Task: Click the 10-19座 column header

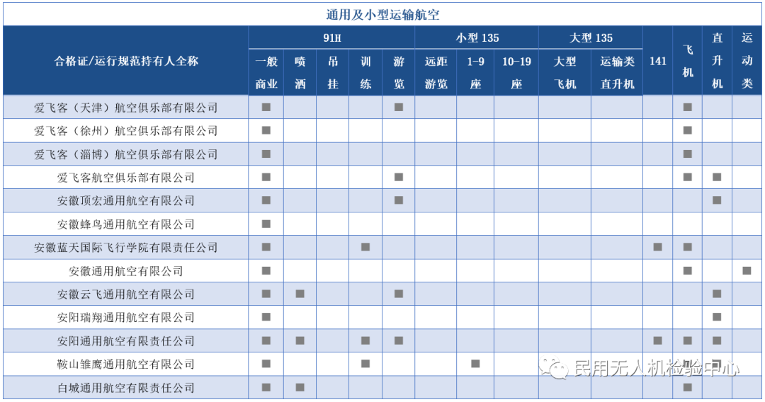Action: coord(516,73)
